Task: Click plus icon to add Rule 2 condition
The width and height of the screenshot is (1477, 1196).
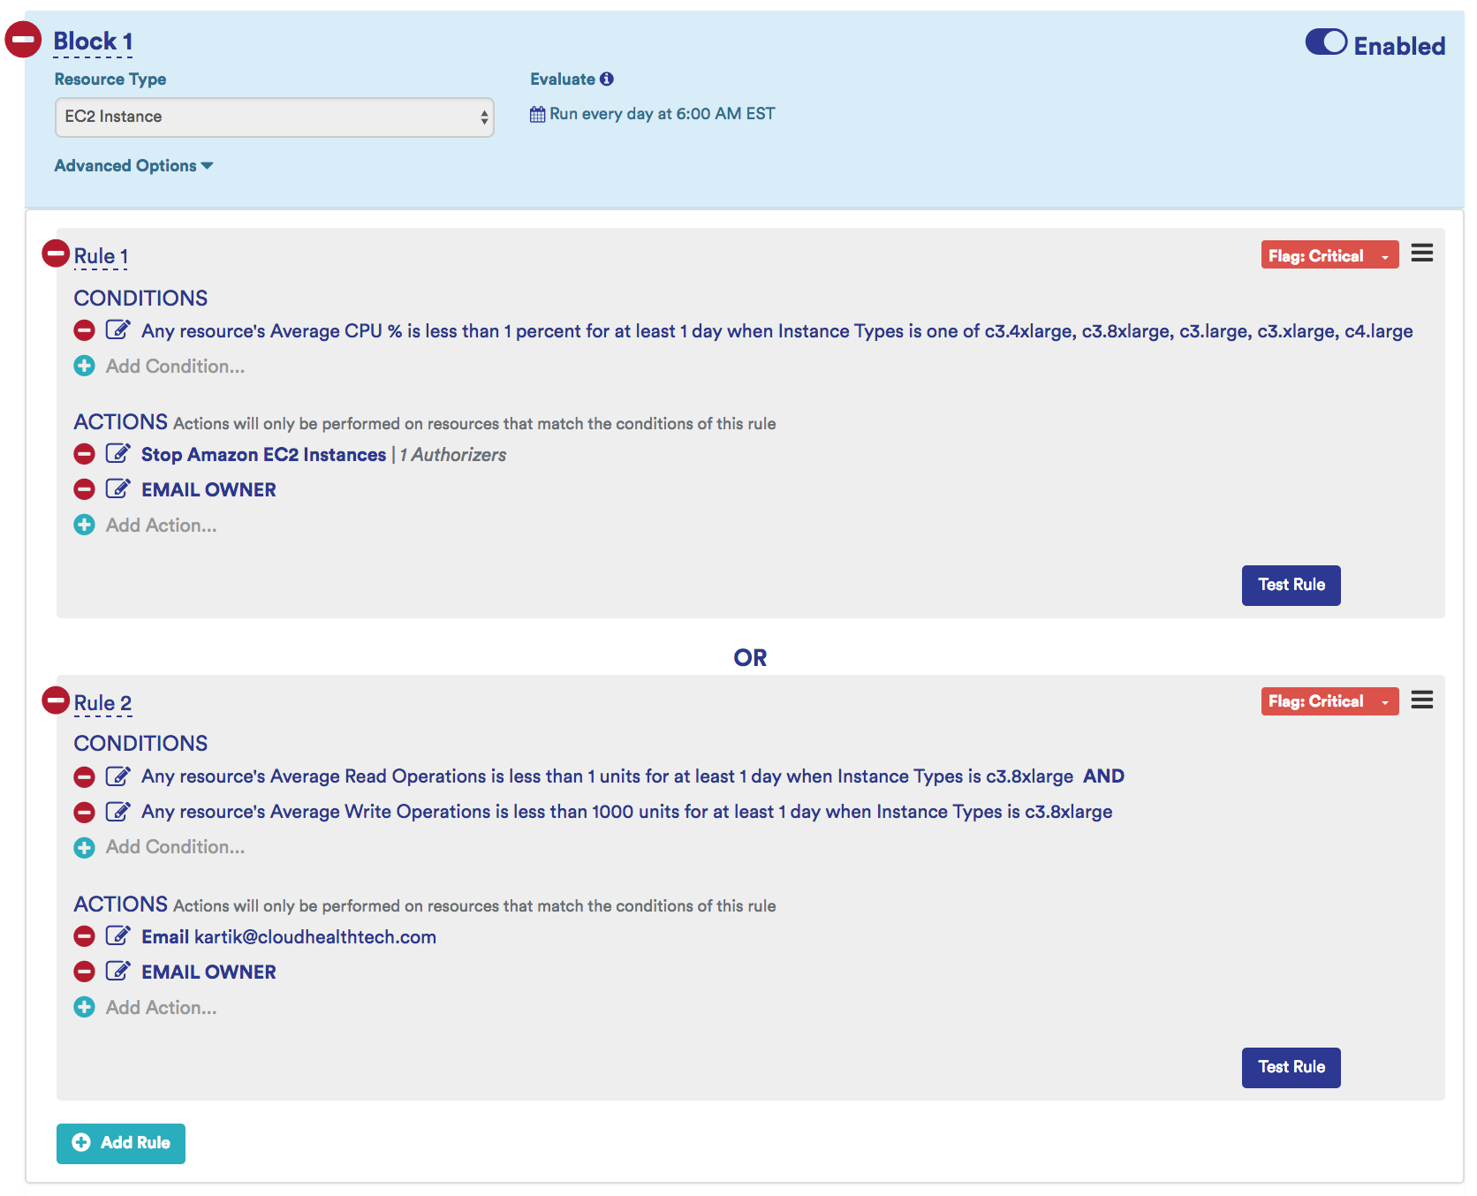Action: (84, 847)
